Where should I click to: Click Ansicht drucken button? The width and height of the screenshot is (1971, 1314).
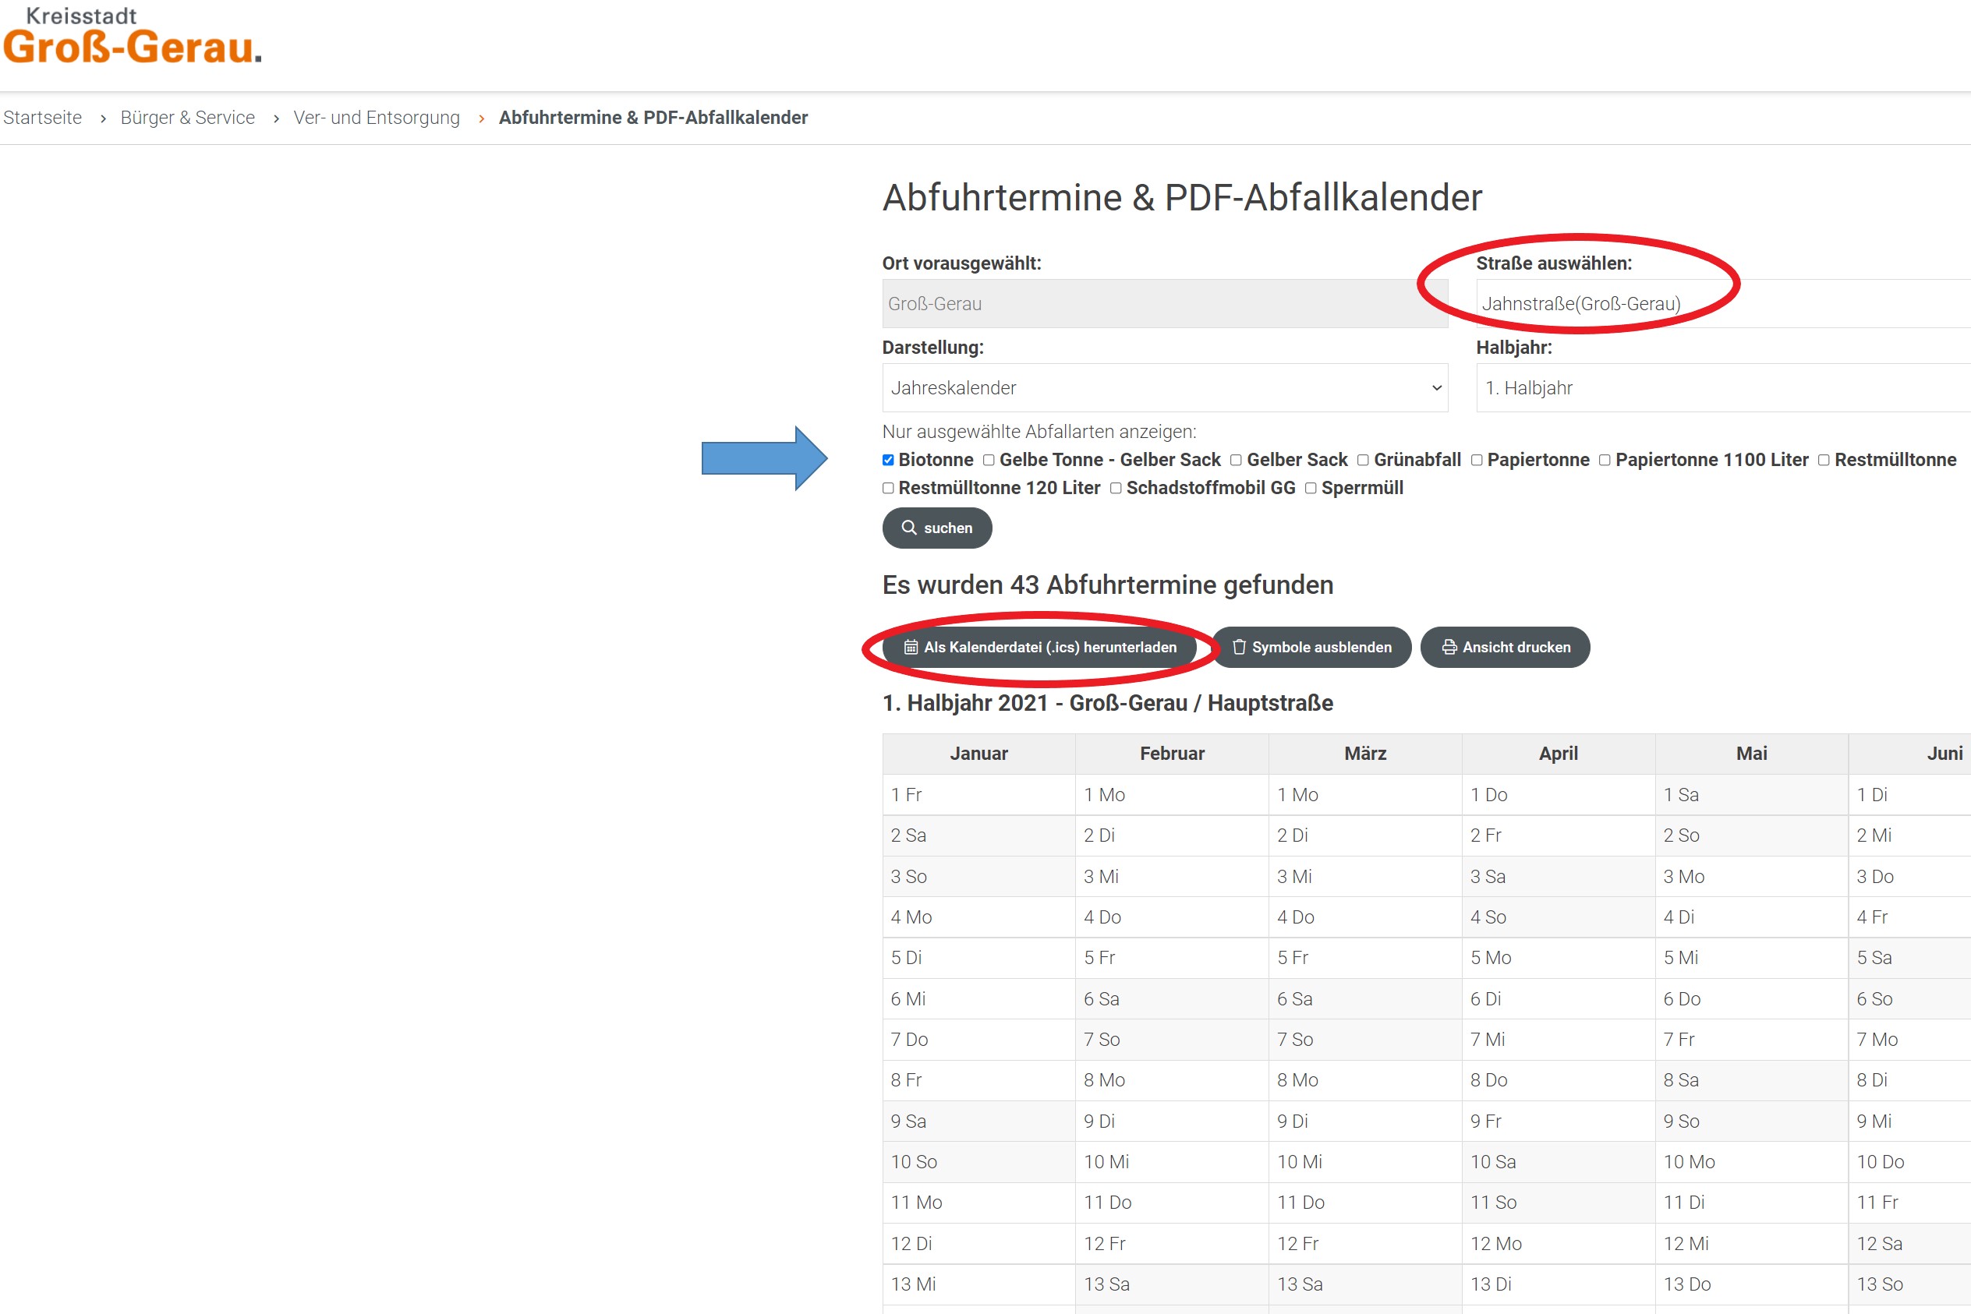[1505, 648]
